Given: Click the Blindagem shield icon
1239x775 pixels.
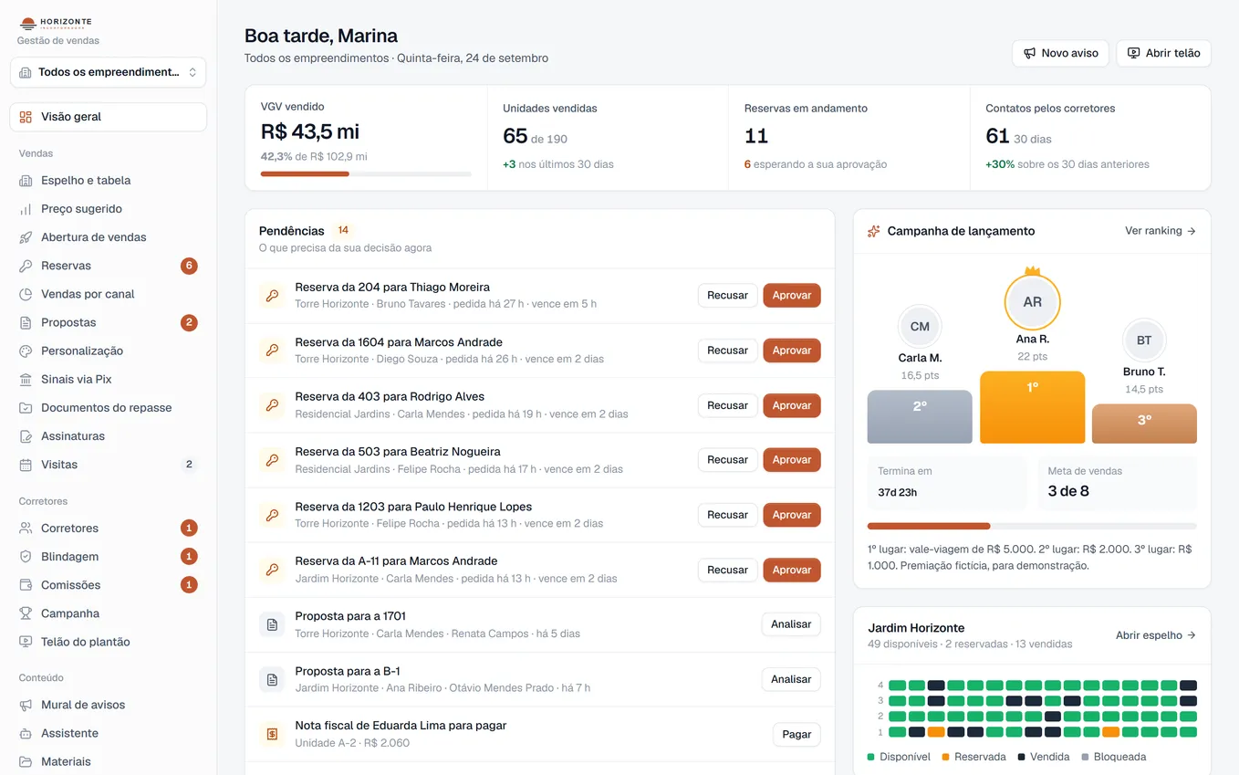Looking at the screenshot, I should [26, 557].
